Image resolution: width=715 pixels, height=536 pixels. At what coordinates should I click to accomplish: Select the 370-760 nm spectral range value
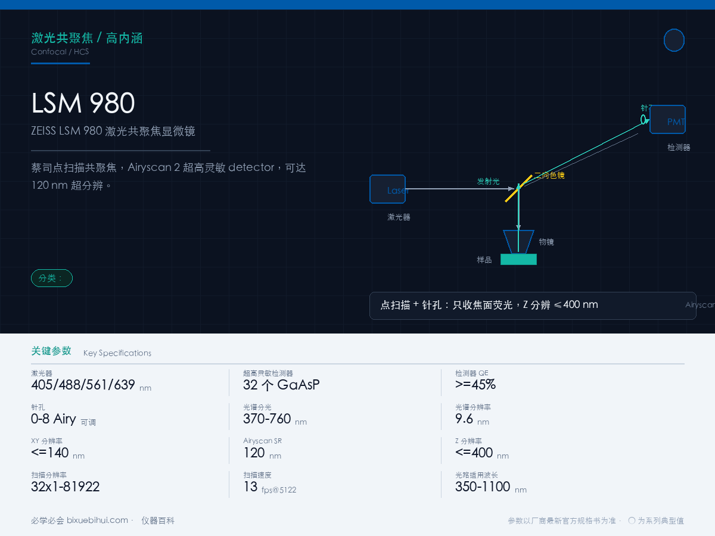tap(275, 419)
